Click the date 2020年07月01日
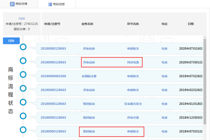The image size is (210, 140). [191, 62]
